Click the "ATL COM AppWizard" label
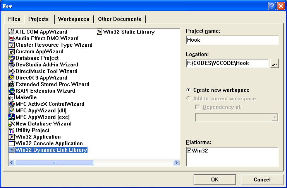 (41, 32)
